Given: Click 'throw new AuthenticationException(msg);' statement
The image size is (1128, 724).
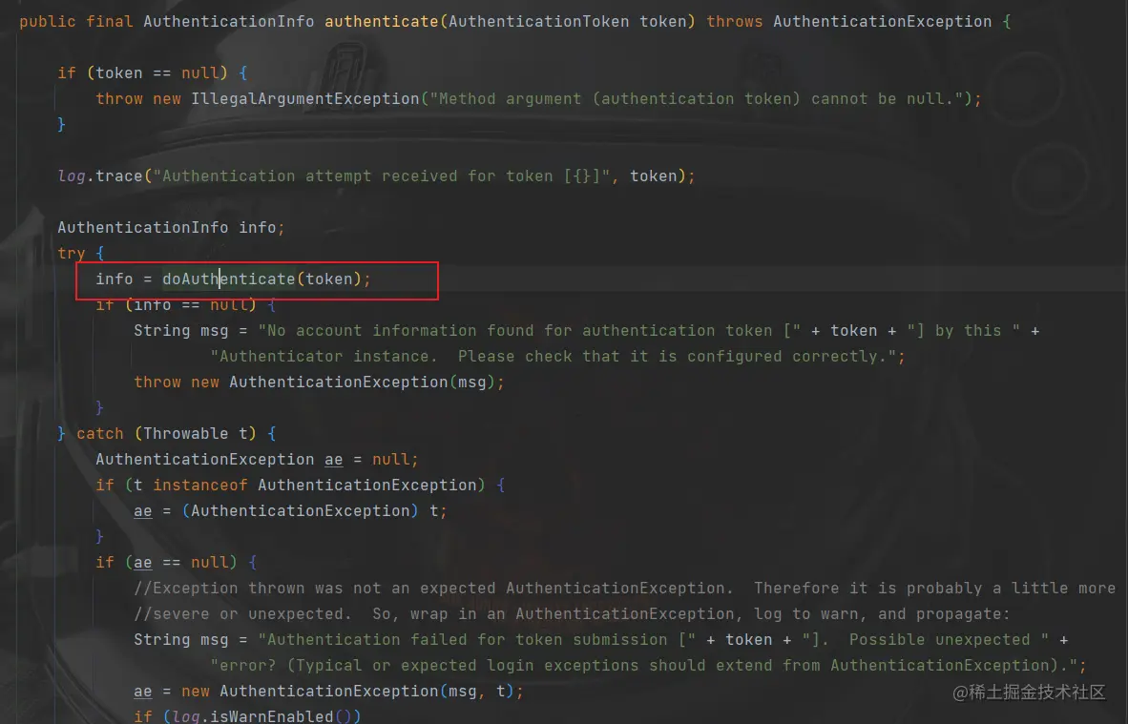Looking at the screenshot, I should [320, 383].
